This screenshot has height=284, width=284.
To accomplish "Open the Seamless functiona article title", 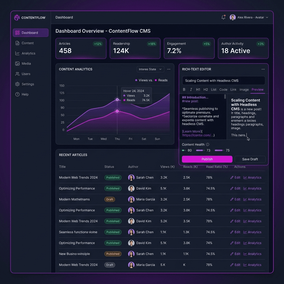I will click(78, 232).
